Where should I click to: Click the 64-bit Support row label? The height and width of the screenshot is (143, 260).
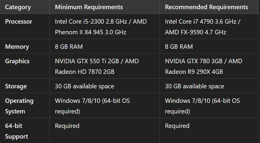tap(17, 131)
